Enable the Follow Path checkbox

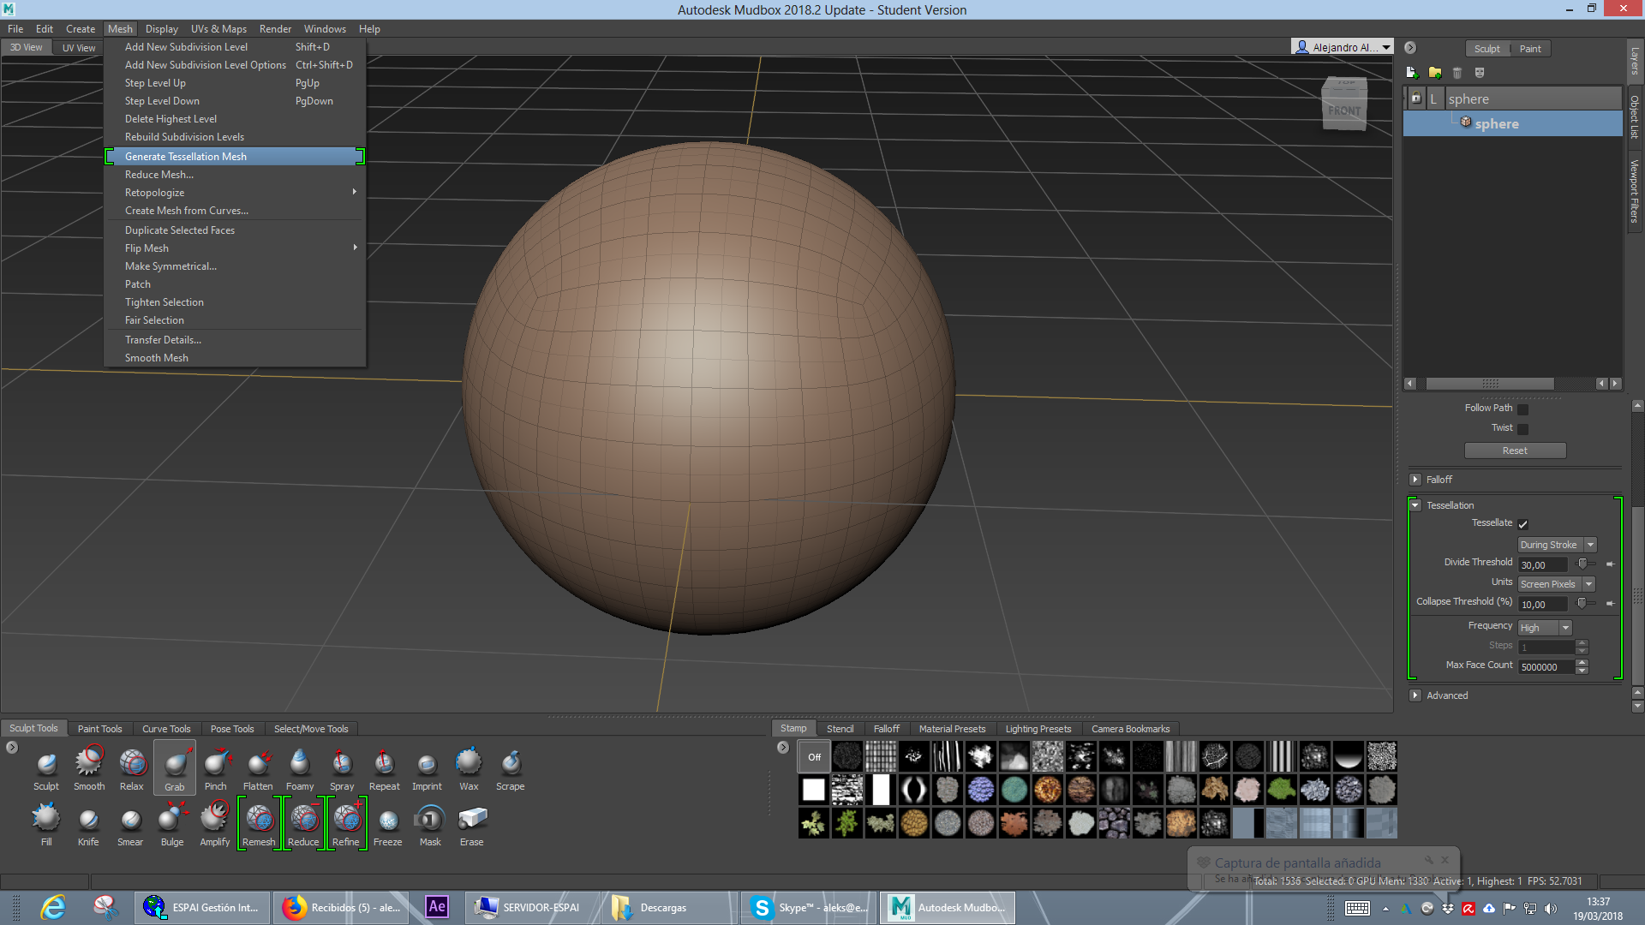[x=1522, y=409]
